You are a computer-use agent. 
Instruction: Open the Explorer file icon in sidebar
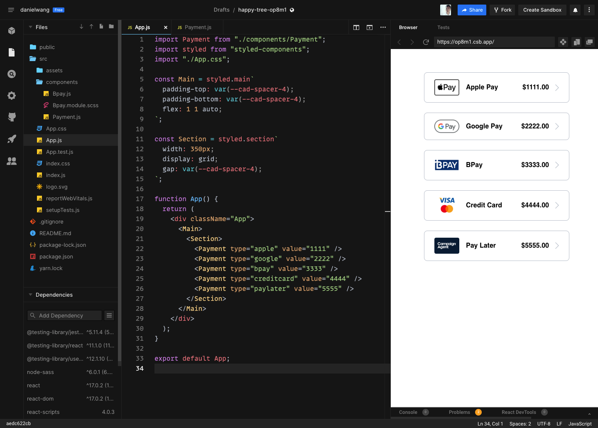point(12,52)
